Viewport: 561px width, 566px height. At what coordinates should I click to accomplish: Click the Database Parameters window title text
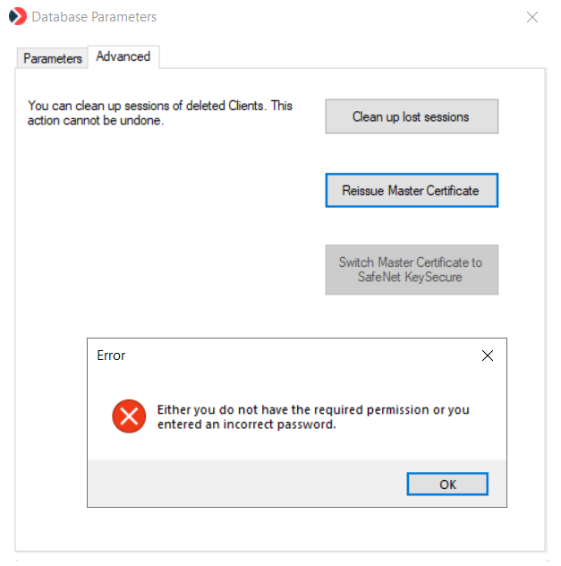[x=94, y=16]
